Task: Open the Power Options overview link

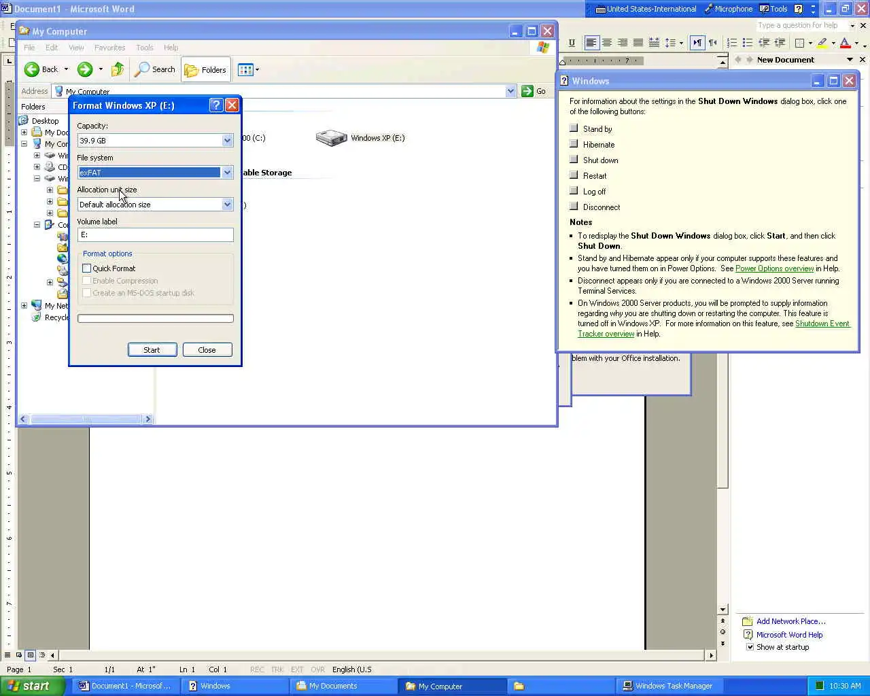Action: coord(774,268)
